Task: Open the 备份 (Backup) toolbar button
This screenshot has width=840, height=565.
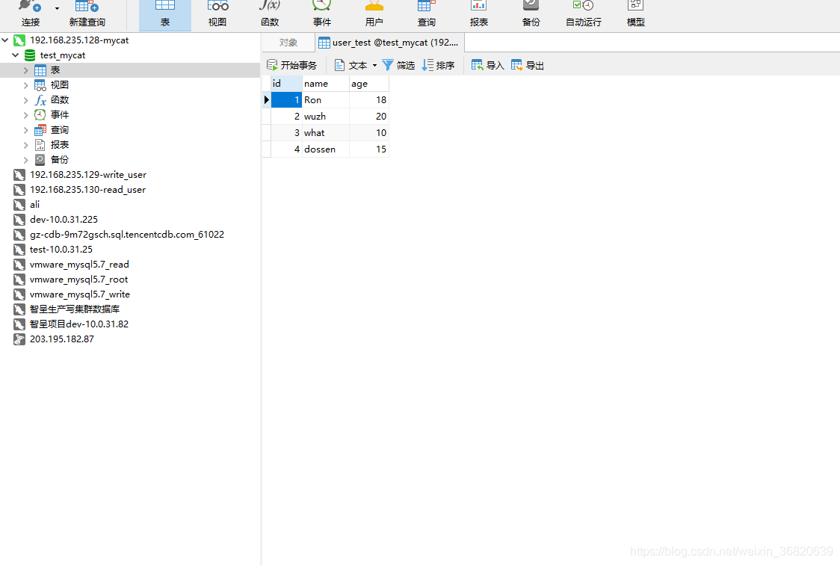Action: point(531,14)
